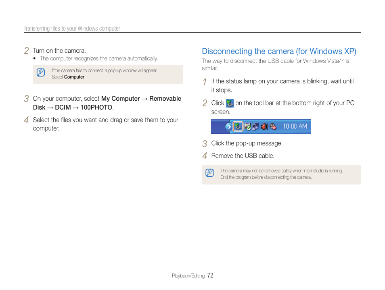Image resolution: width=385 pixels, height=290 pixels.
Task: Click 'If the status lamp on your camera' step
Action: click(282, 85)
